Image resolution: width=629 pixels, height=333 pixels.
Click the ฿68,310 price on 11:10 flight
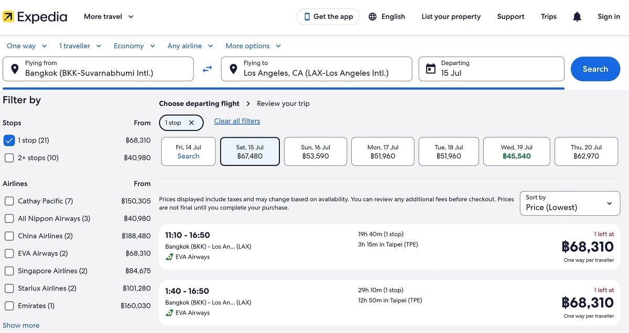point(588,247)
